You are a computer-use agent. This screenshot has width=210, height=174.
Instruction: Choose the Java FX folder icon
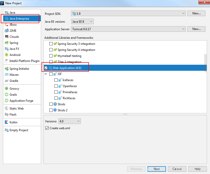tap(7, 49)
